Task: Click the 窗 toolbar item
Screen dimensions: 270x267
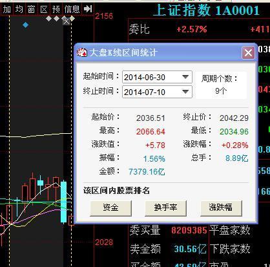Action: point(31,9)
